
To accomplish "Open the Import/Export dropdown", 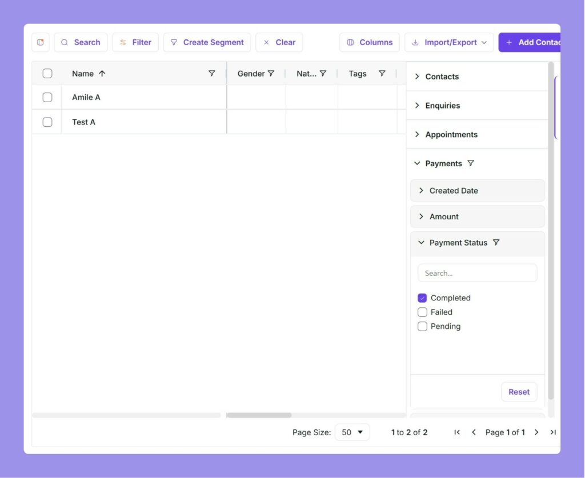I will 449,42.
